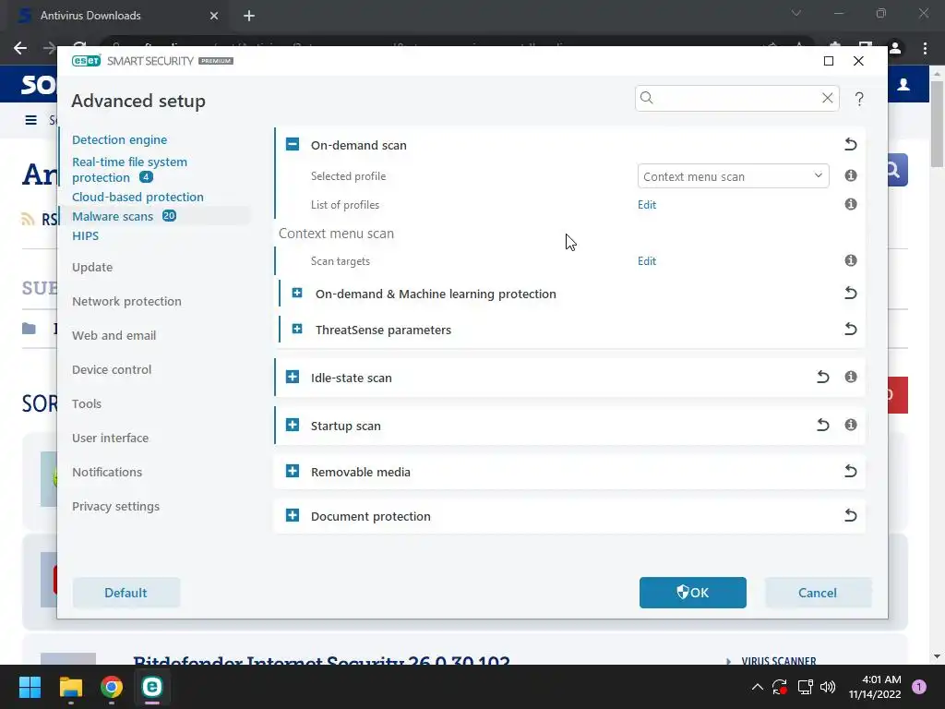Viewport: 945px width, 709px height.
Task: Open the Selected profile dropdown
Action: (x=733, y=176)
